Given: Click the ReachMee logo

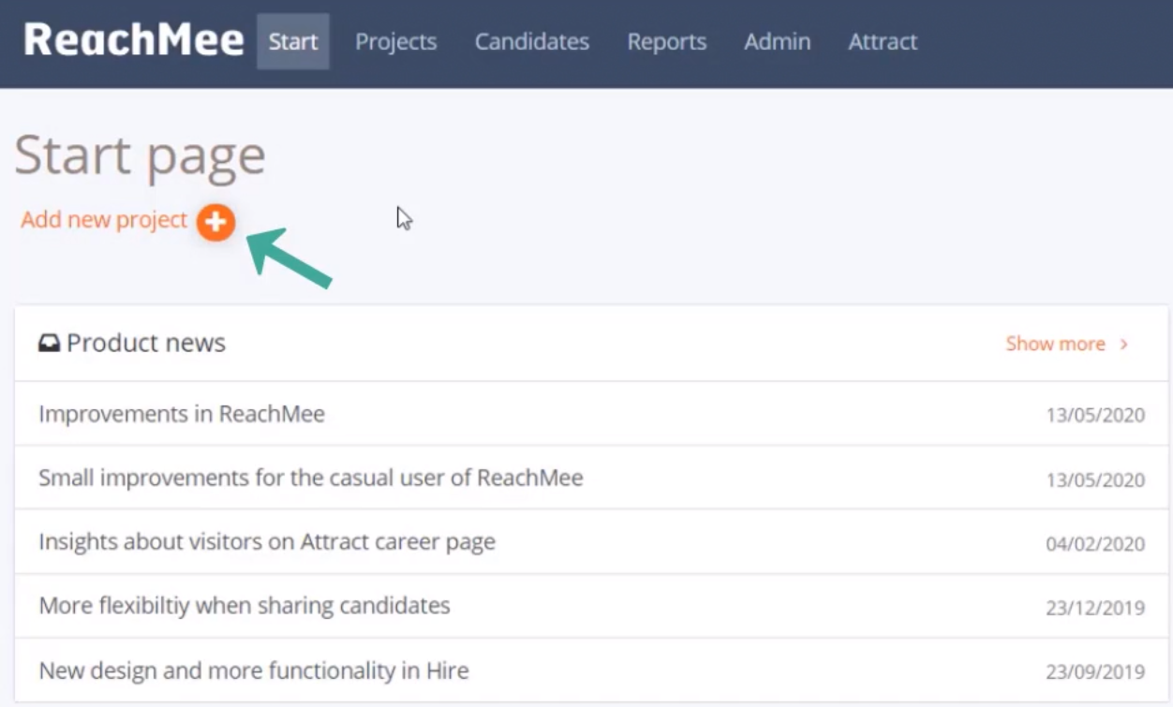Looking at the screenshot, I should pos(133,41).
